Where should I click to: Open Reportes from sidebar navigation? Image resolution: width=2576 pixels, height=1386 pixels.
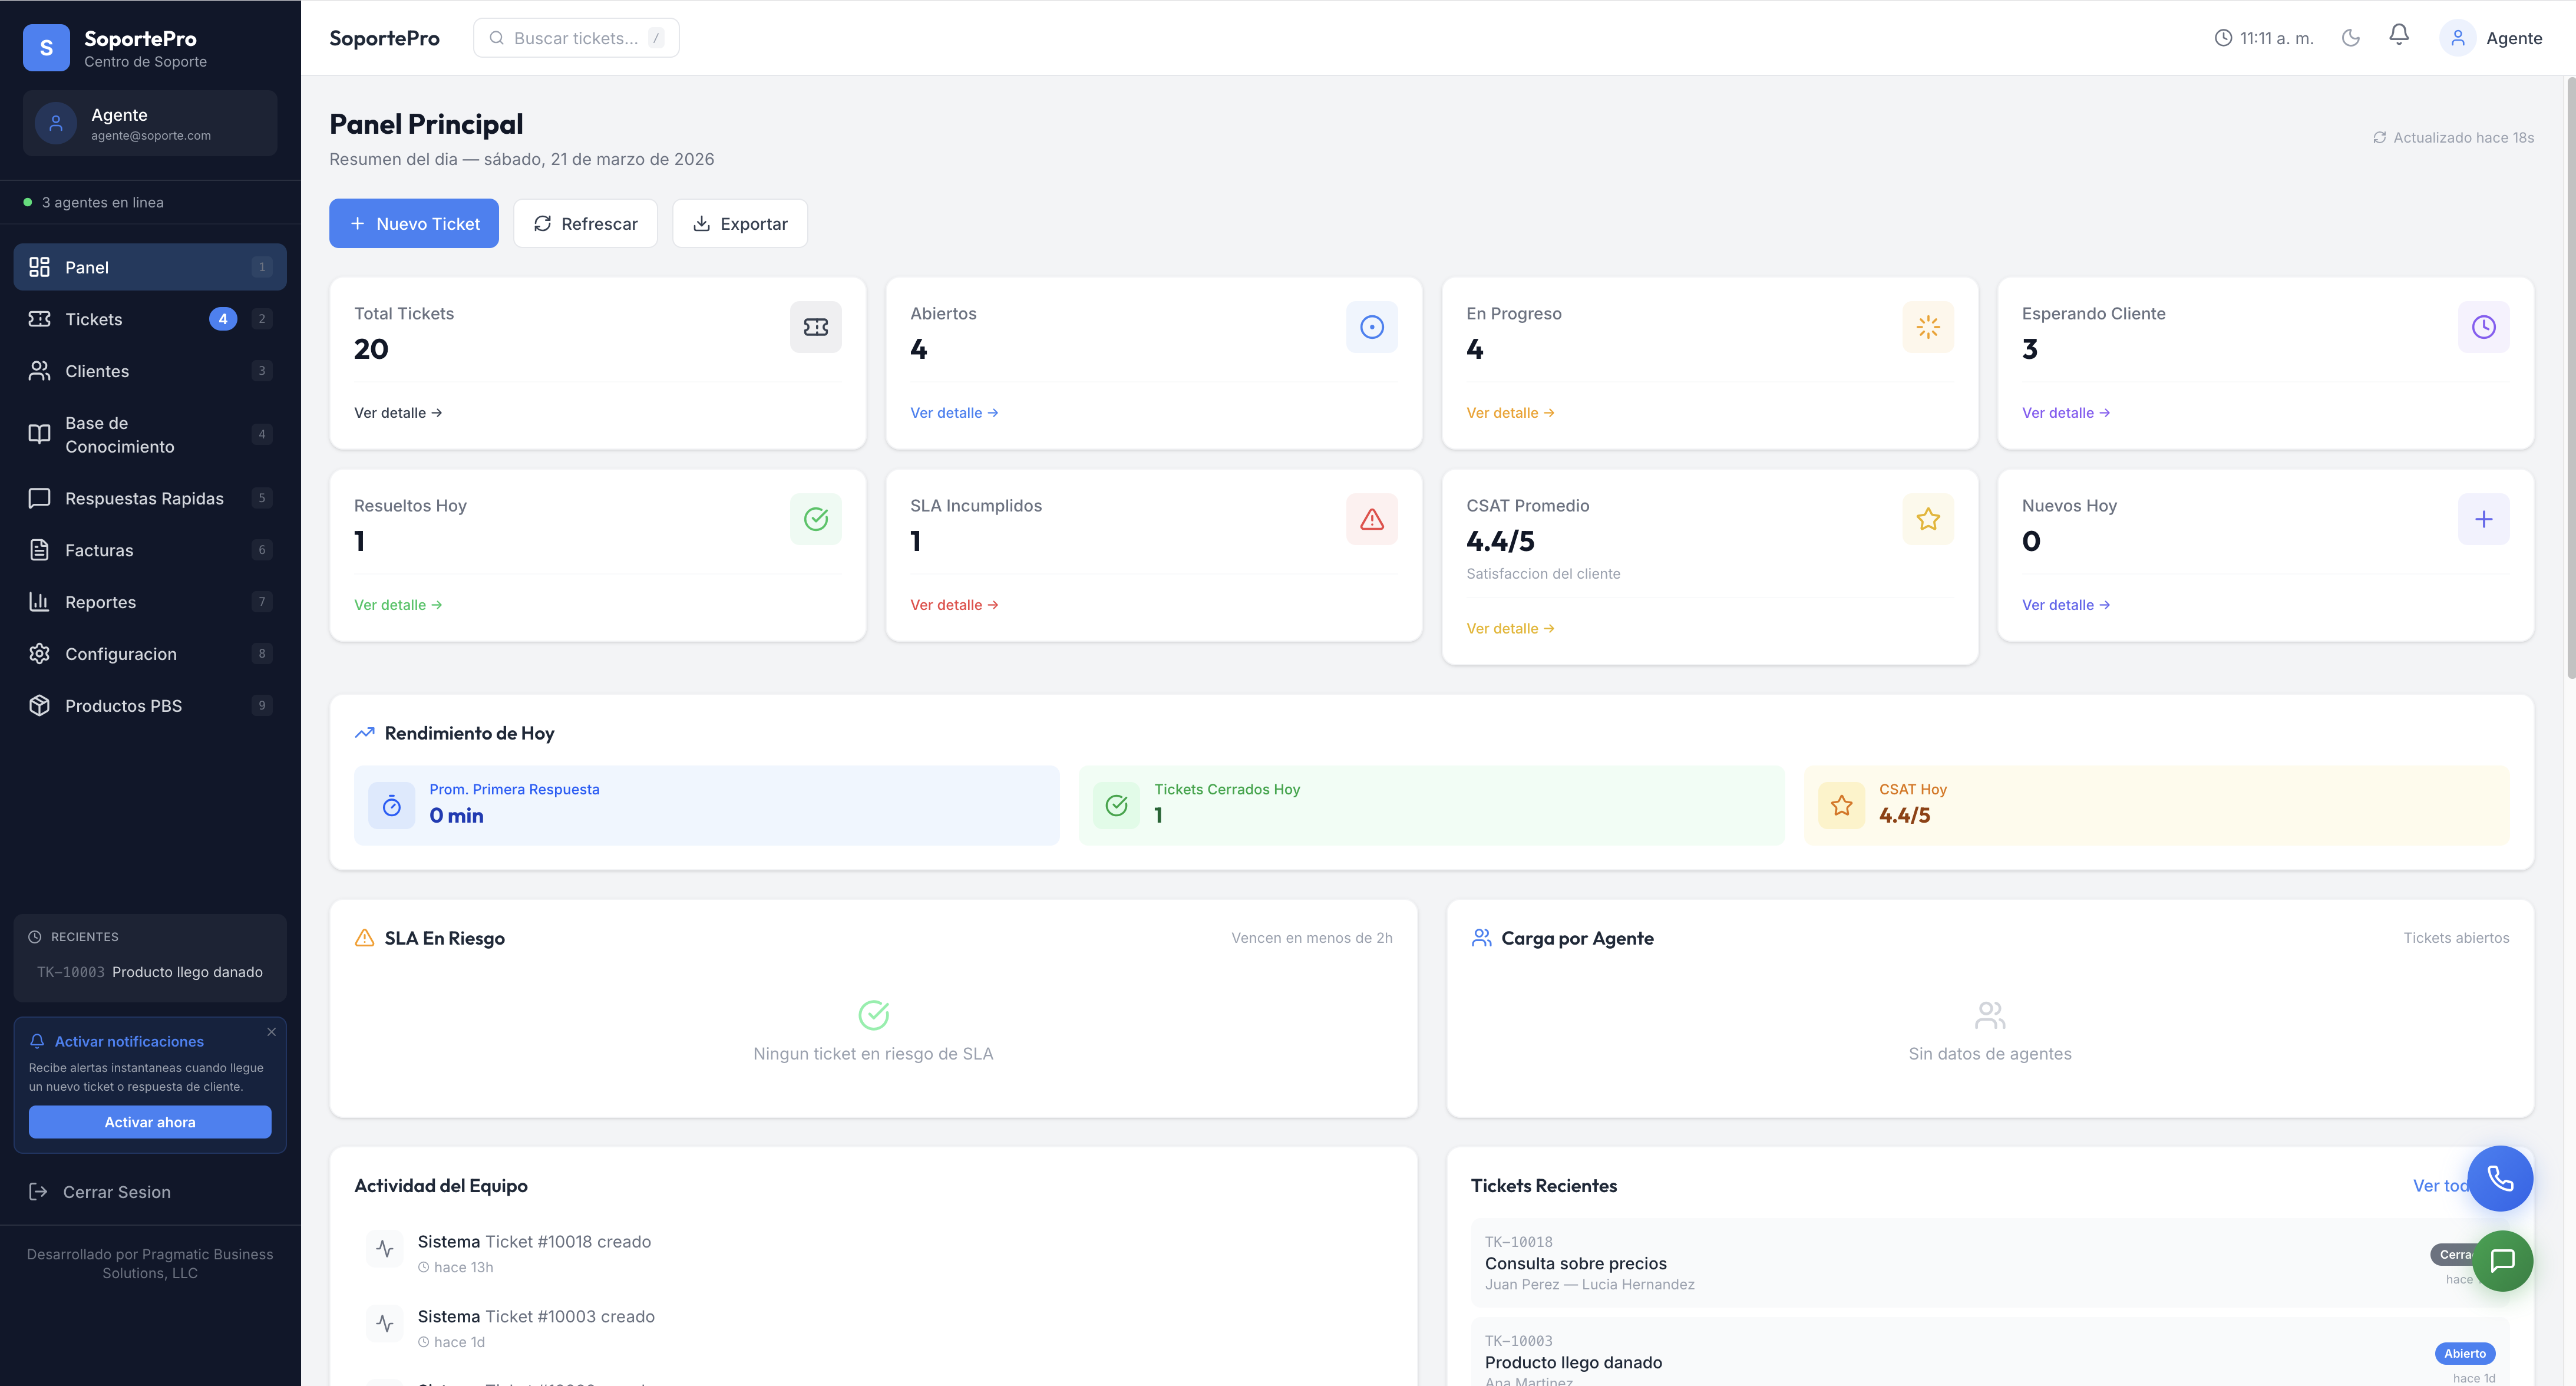click(100, 602)
